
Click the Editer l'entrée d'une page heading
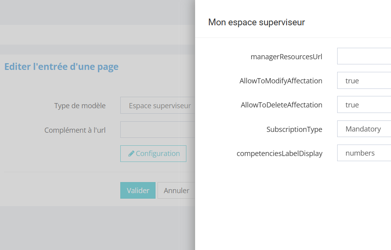point(61,66)
